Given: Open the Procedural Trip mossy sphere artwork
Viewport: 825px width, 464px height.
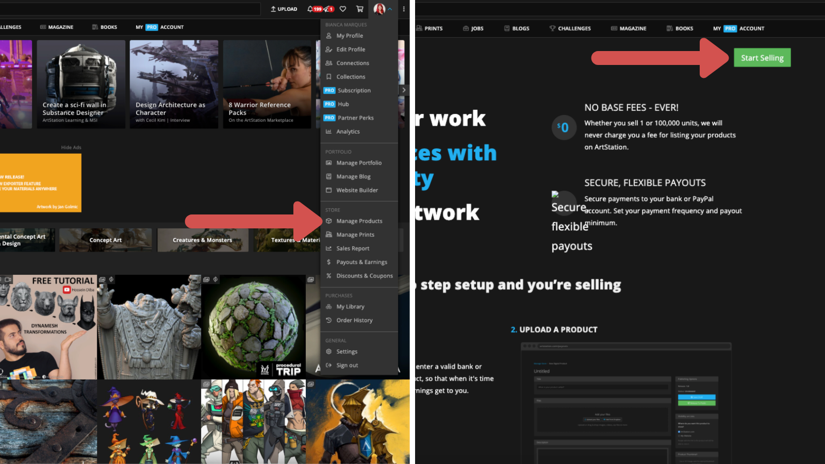Looking at the screenshot, I should [253, 327].
